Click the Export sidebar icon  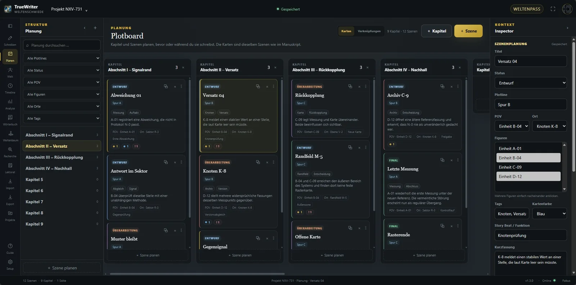coord(10,199)
